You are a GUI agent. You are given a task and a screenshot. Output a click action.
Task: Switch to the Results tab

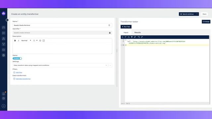[x=137, y=32]
